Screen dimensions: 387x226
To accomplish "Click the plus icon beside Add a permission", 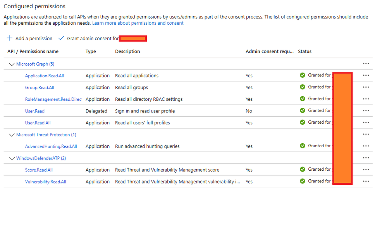I will pos(9,38).
